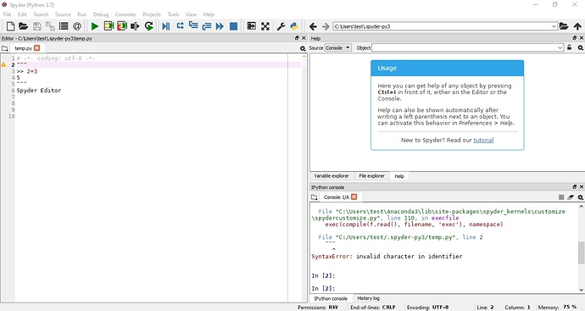Click the 'Spyder Editor' line in the editor

click(x=39, y=90)
